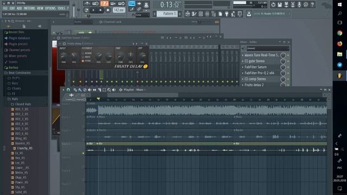
Task: Click the Record button in transport
Action: coord(108,10)
